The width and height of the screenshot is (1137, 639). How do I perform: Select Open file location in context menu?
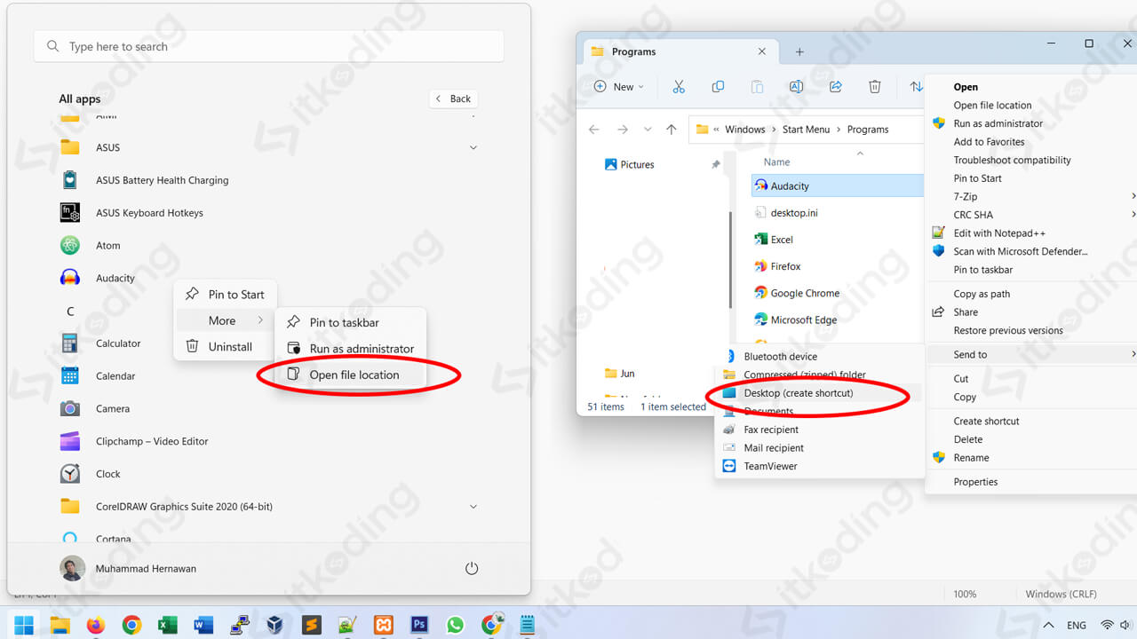click(x=354, y=375)
